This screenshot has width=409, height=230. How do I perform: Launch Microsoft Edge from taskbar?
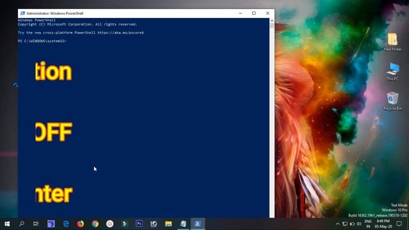coord(66,224)
